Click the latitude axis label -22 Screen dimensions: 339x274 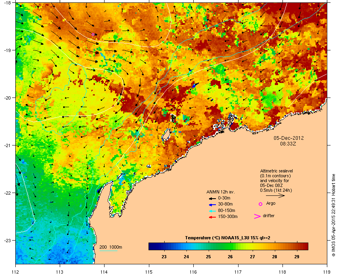7,193
